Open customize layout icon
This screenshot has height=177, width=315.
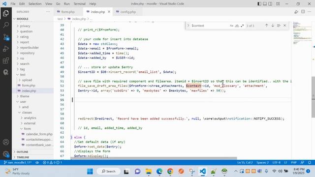(x=278, y=4)
